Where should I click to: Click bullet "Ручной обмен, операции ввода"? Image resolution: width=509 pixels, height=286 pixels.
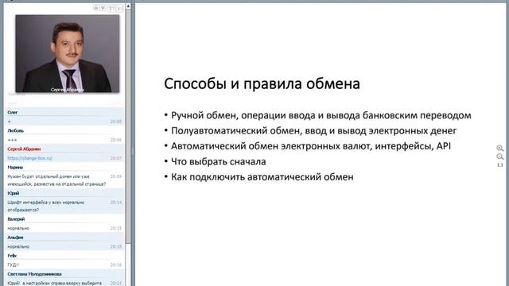[321, 115]
